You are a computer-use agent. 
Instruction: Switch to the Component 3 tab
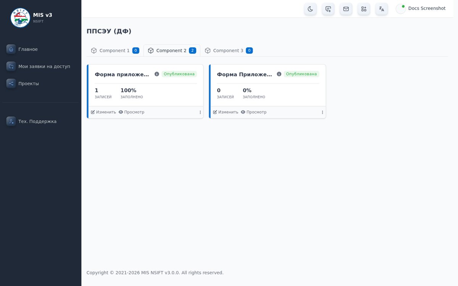(x=229, y=50)
